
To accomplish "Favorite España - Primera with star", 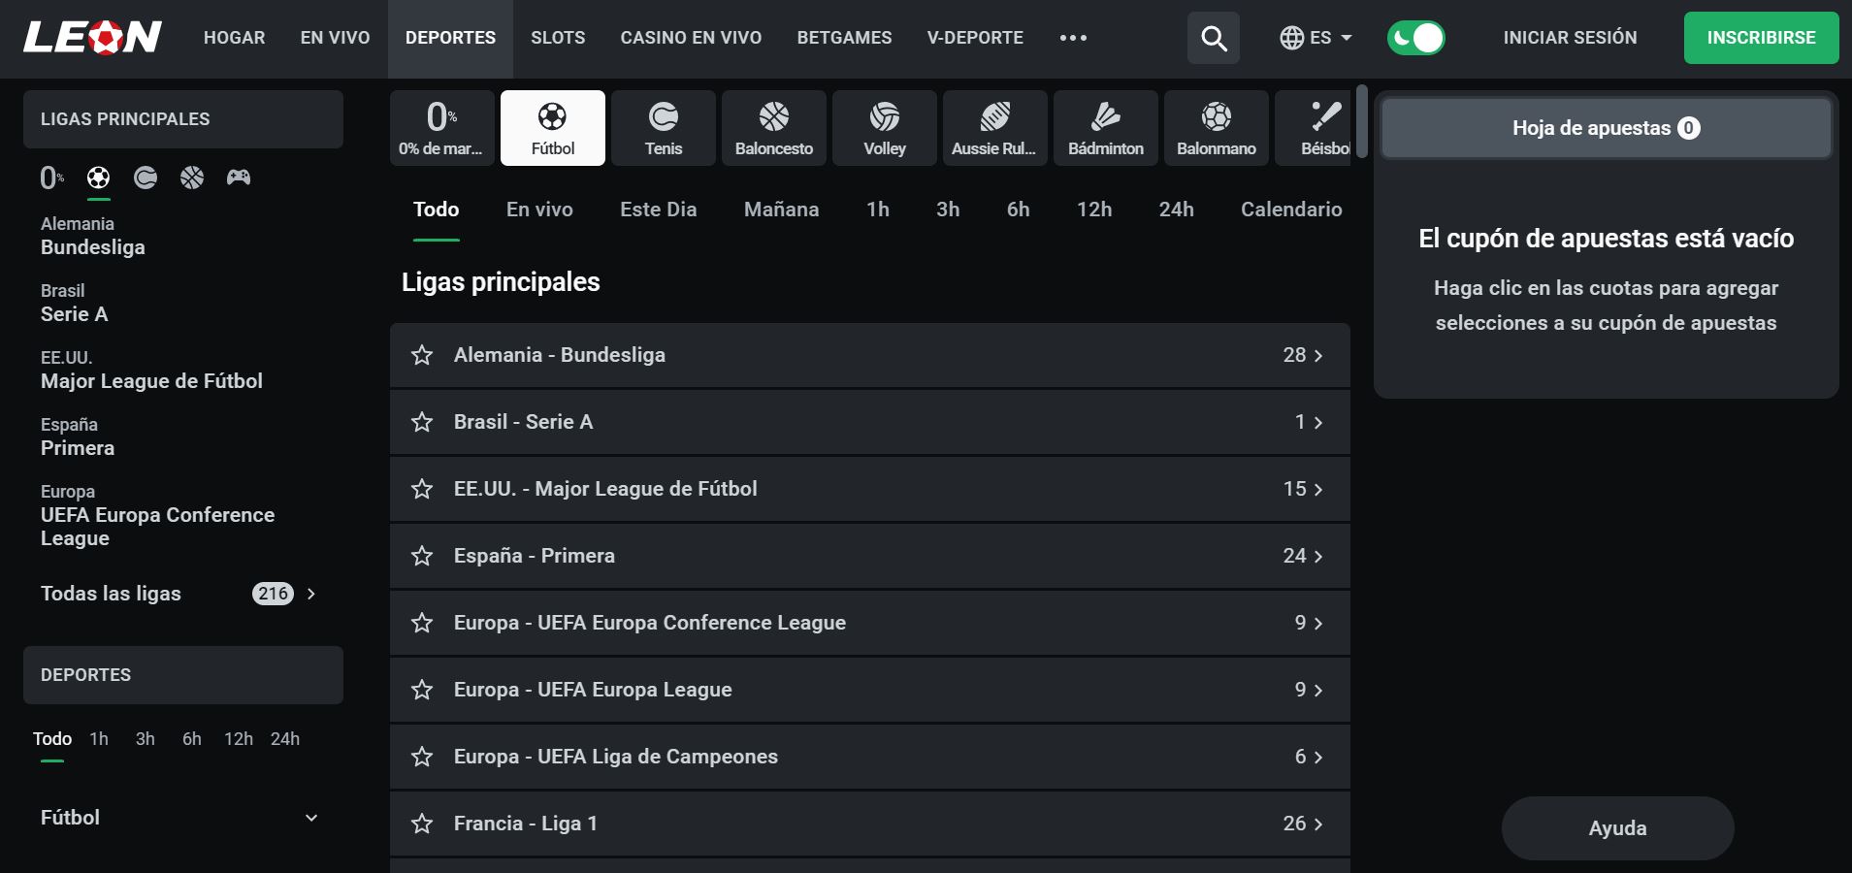I will (422, 556).
